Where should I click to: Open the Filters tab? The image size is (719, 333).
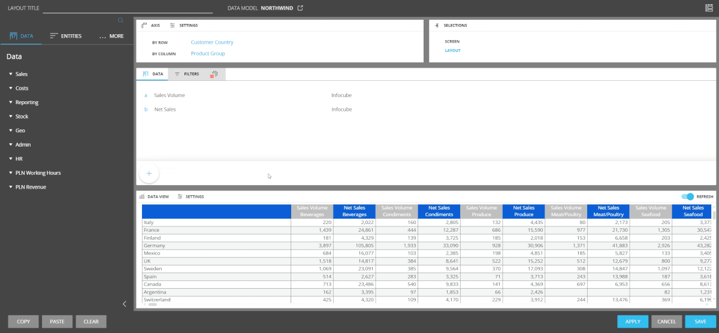186,74
